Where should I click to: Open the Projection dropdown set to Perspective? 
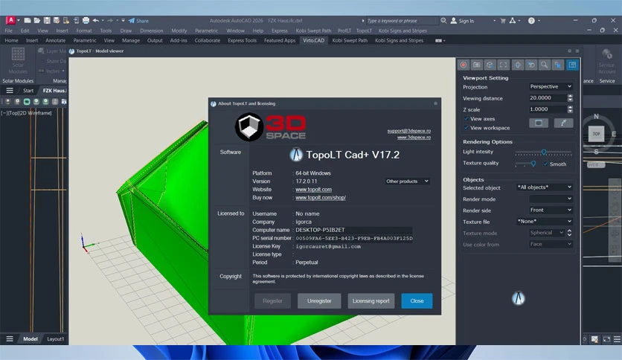coord(551,86)
